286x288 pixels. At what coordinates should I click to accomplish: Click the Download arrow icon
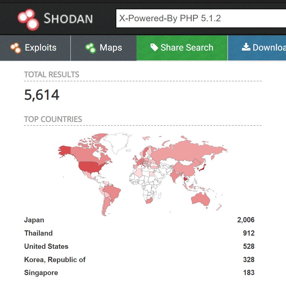[x=246, y=47]
